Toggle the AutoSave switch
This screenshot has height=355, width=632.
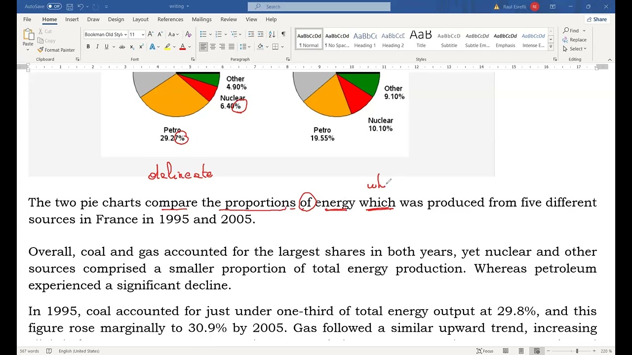click(54, 6)
